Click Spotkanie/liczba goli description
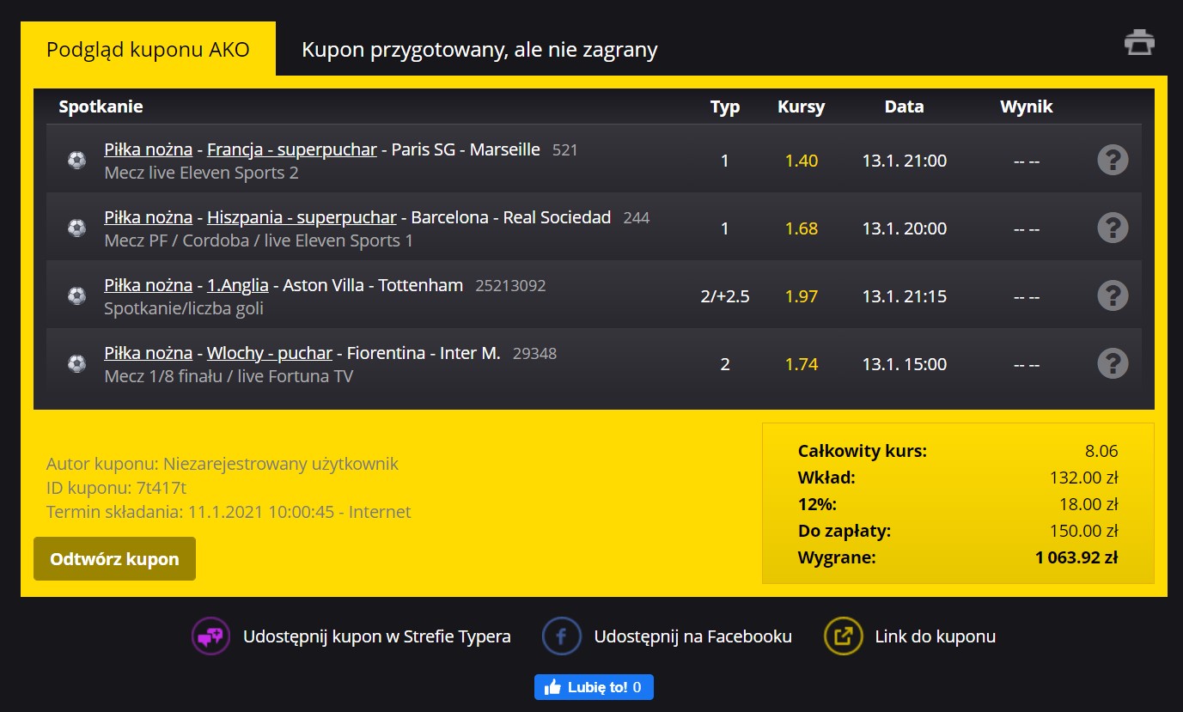Viewport: 1183px width, 712px height. (x=184, y=308)
